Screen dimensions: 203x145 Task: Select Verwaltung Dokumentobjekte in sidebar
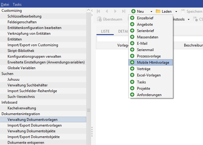(31, 131)
